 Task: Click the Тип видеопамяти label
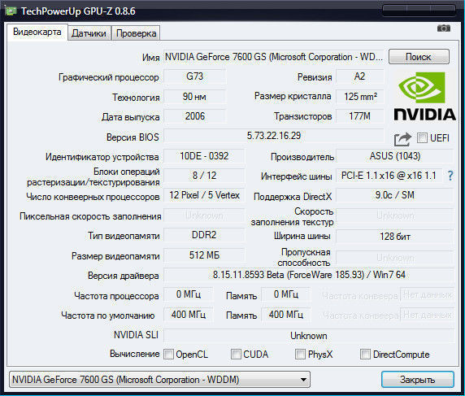click(124, 236)
